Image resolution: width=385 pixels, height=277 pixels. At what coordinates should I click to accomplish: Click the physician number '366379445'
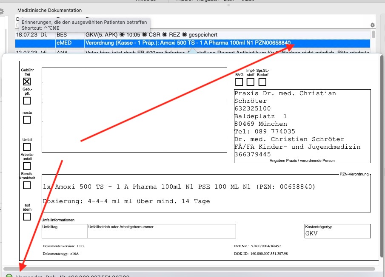pyautogui.click(x=253, y=155)
